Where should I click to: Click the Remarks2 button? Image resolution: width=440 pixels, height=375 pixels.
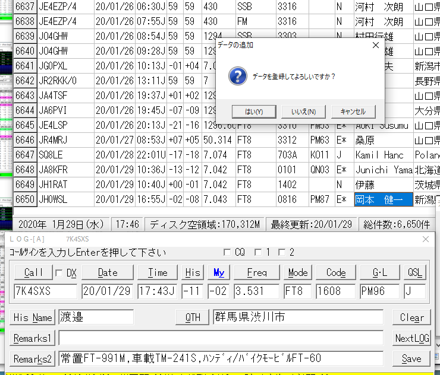[x=33, y=359]
